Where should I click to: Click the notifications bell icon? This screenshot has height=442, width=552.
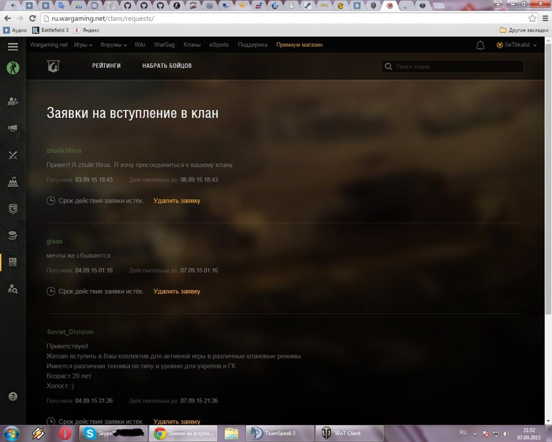pyautogui.click(x=480, y=45)
